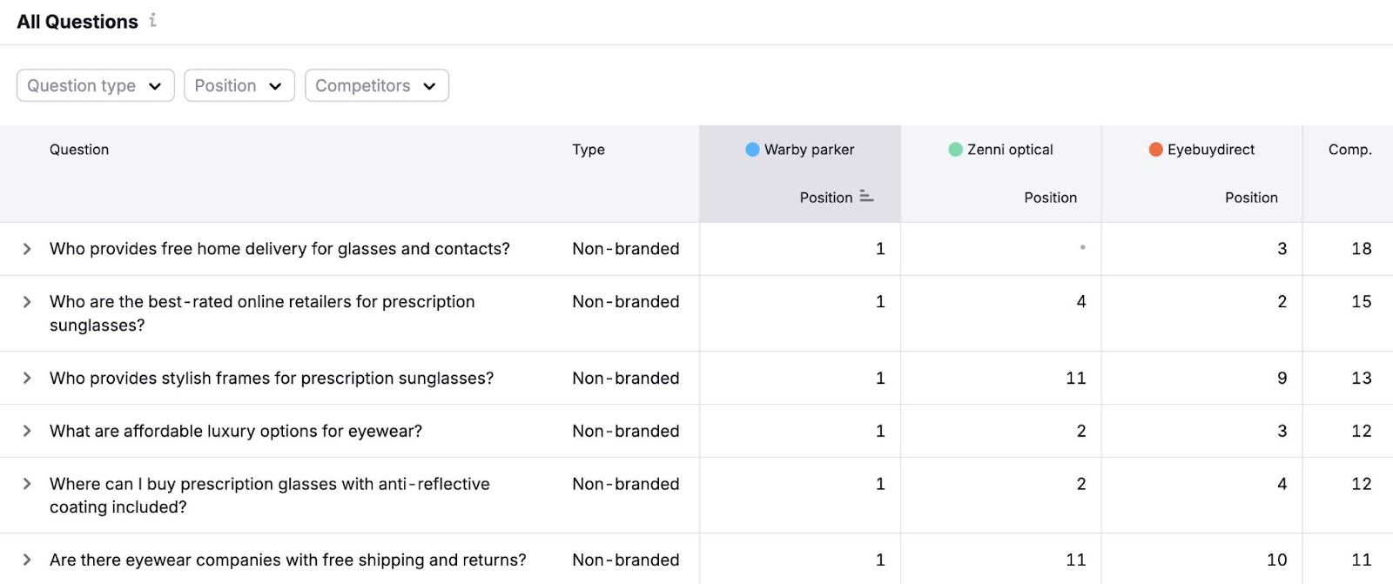Expand the best-rated online retailers question row

27,302
